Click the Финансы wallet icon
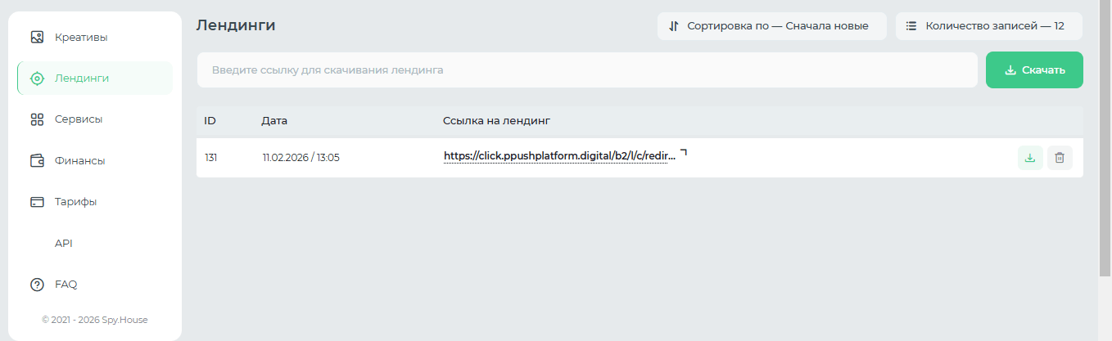This screenshot has width=1112, height=341. [37, 160]
